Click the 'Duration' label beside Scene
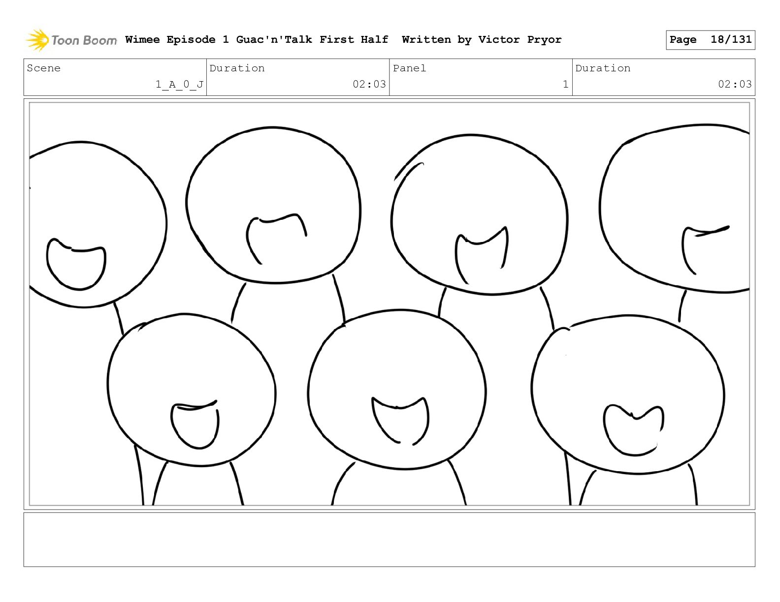This screenshot has width=780, height=602. pyautogui.click(x=237, y=68)
